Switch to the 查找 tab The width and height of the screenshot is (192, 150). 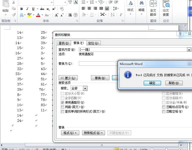pos(64,43)
